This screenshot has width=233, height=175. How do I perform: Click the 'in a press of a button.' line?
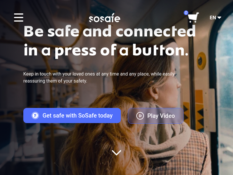[x=106, y=50]
